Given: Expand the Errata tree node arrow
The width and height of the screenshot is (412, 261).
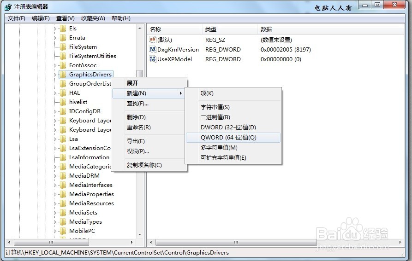Looking at the screenshot, I should pos(55,38).
